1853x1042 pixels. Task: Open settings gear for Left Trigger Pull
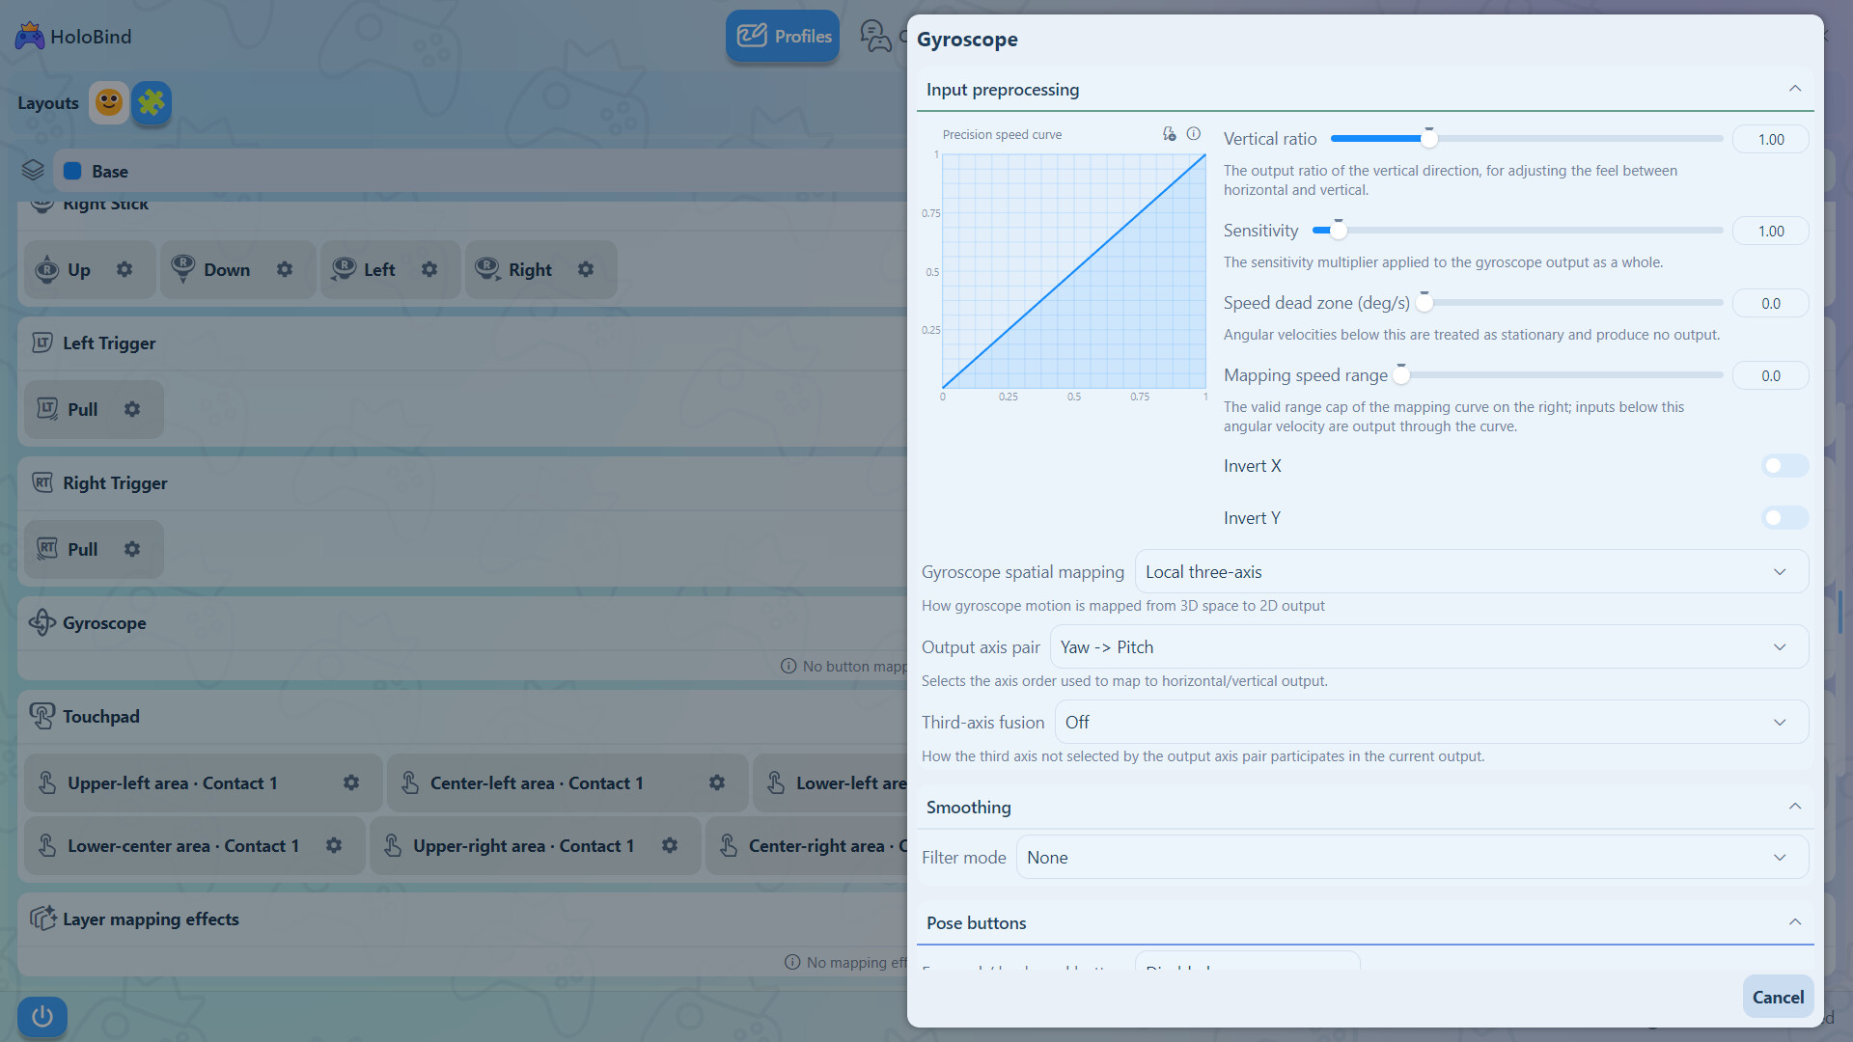[x=132, y=410]
